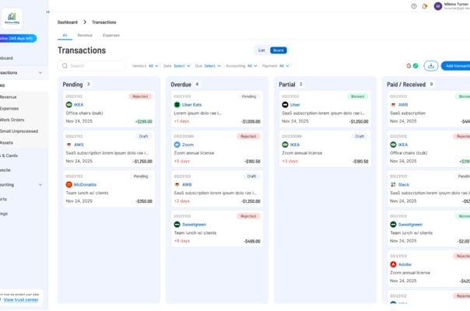Open the Adobe vendor link
Screen dimensions: 470x311
click(405, 264)
